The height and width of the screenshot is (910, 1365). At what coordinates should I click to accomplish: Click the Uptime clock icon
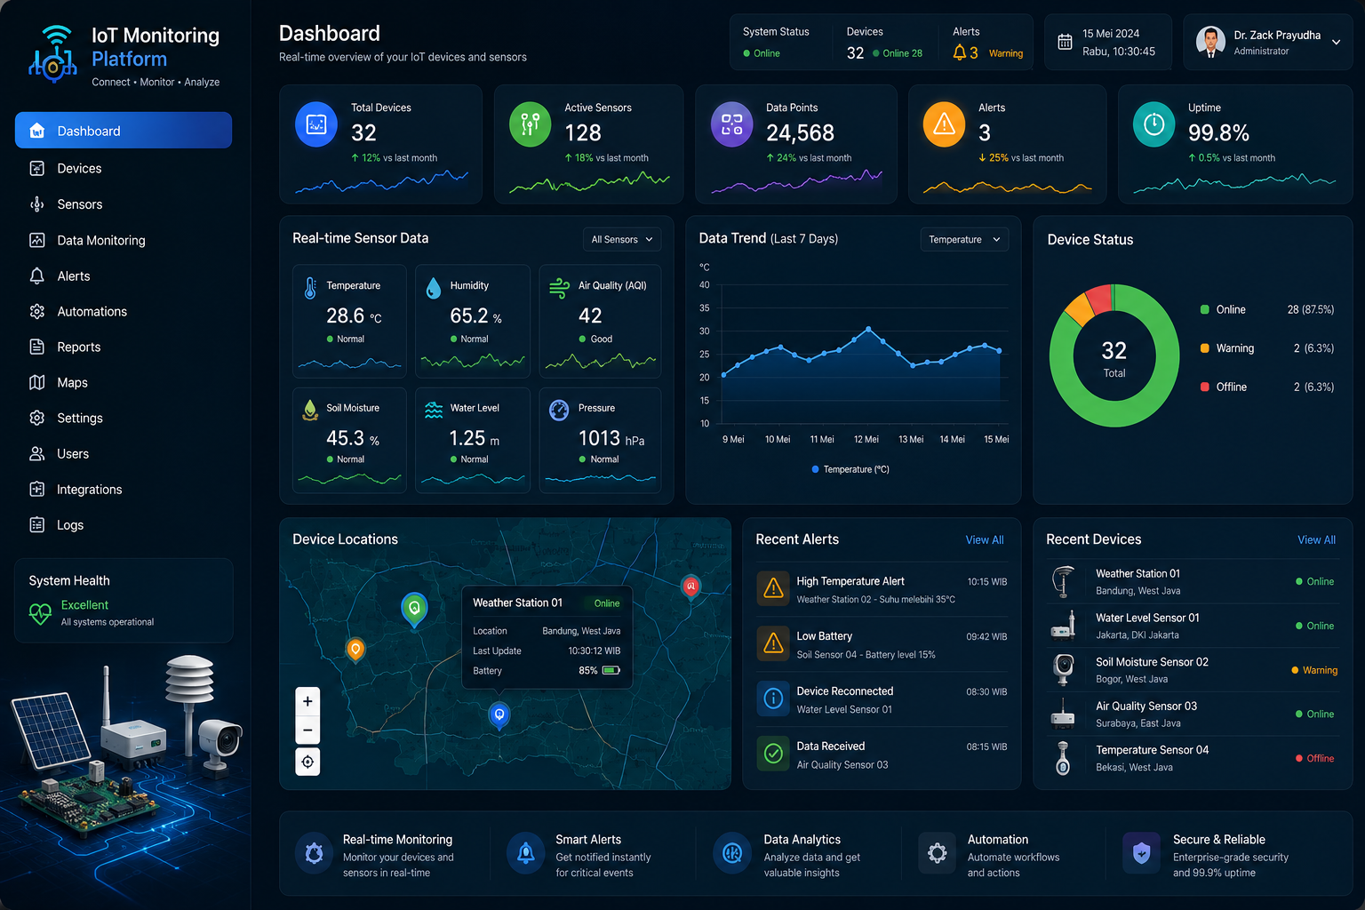1154,124
